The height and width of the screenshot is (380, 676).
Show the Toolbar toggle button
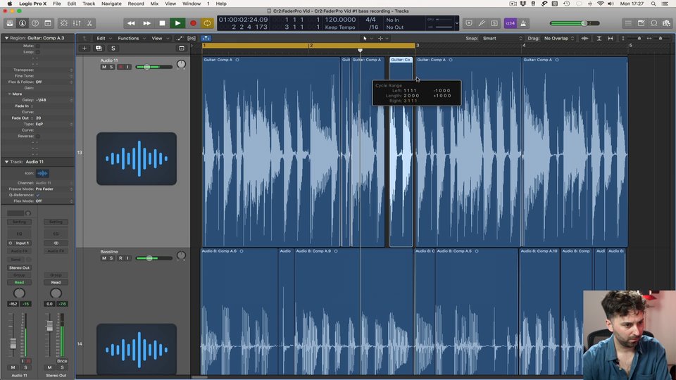tap(48, 23)
